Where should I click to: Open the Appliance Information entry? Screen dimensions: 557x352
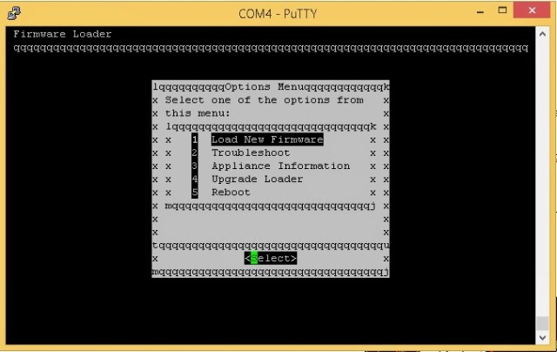click(280, 166)
